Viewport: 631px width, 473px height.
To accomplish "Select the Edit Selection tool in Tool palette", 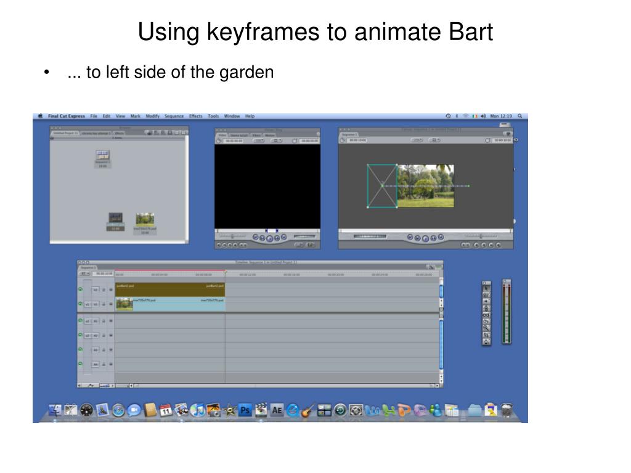I will pyautogui.click(x=486, y=295).
